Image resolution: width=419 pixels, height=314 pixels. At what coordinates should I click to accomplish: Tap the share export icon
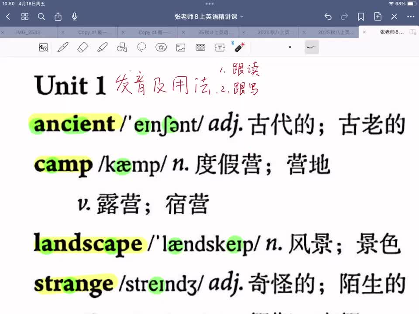[58, 17]
